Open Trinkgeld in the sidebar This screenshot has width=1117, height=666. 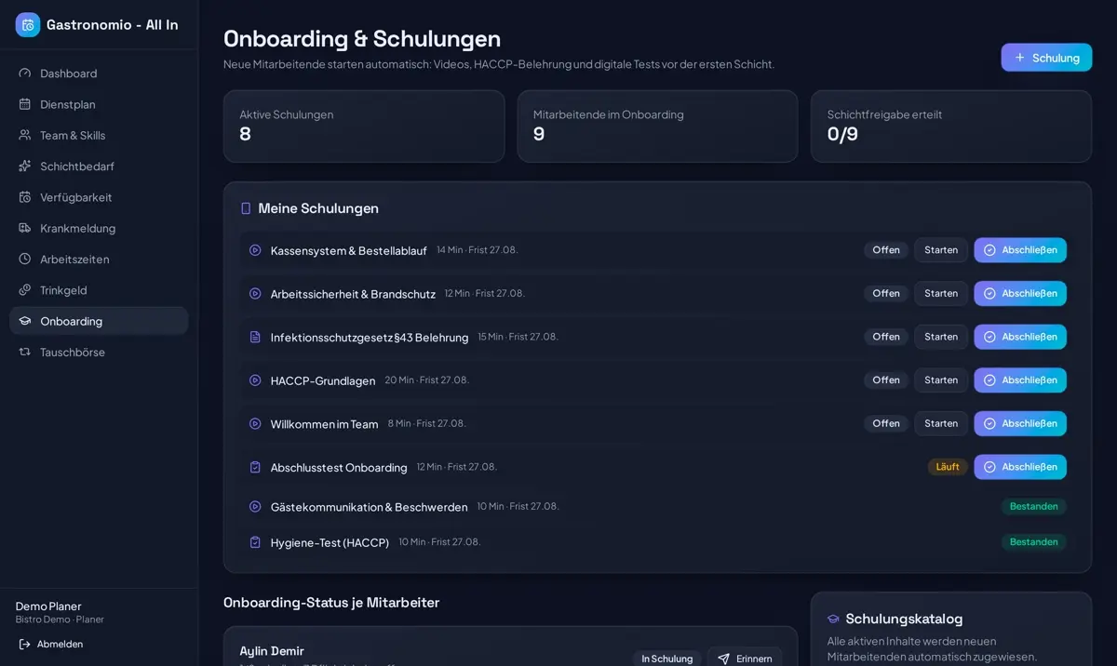click(99, 290)
